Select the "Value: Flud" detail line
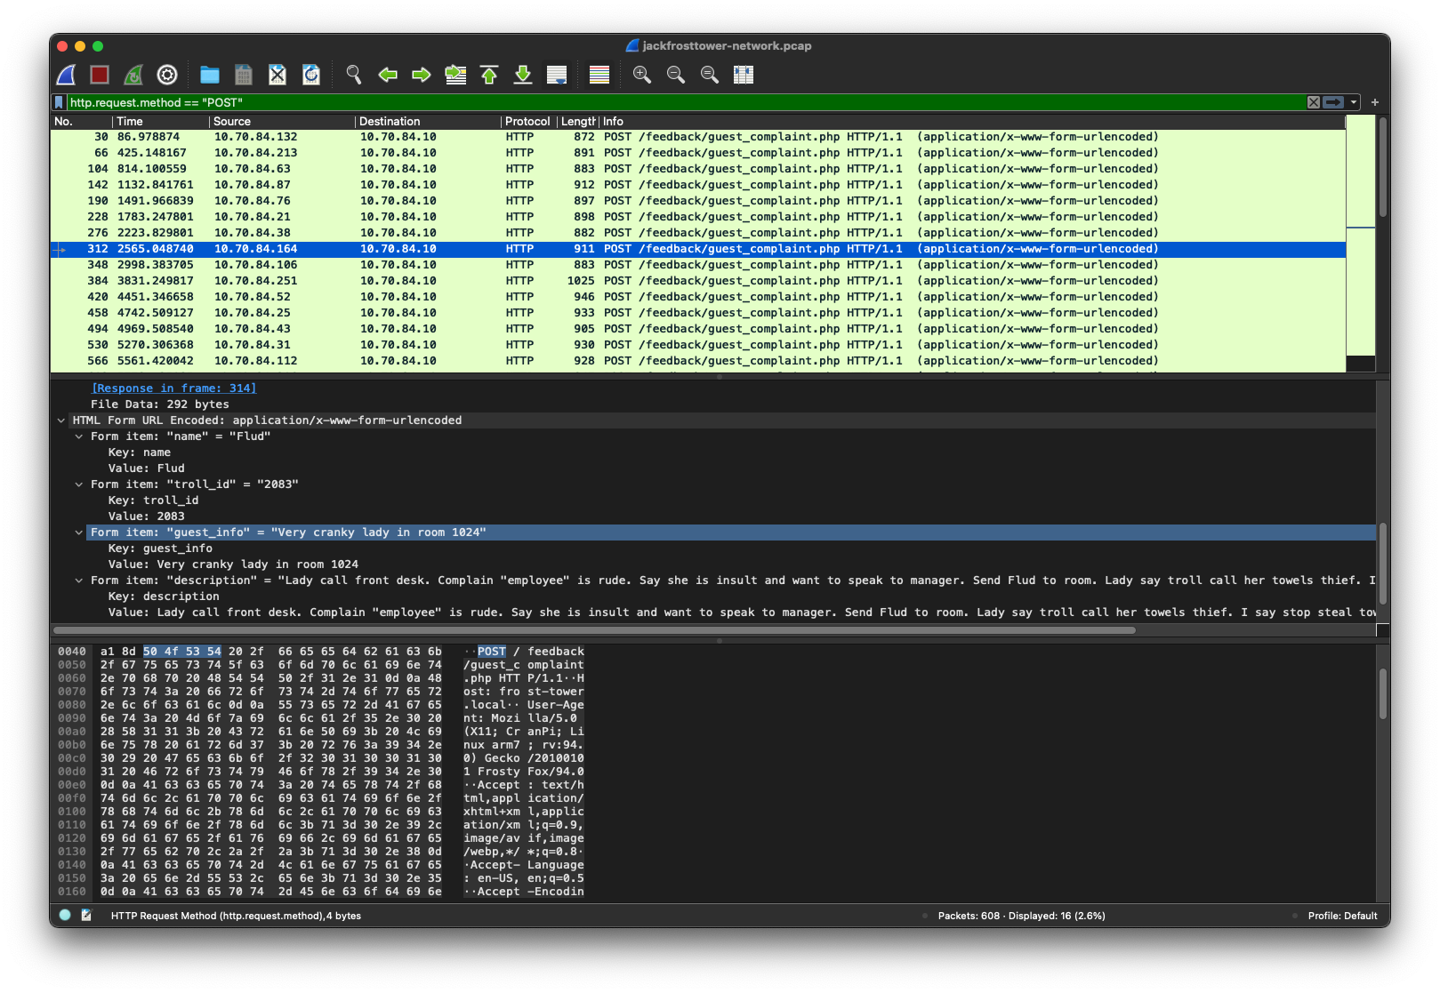This screenshot has height=993, width=1440. click(x=147, y=468)
